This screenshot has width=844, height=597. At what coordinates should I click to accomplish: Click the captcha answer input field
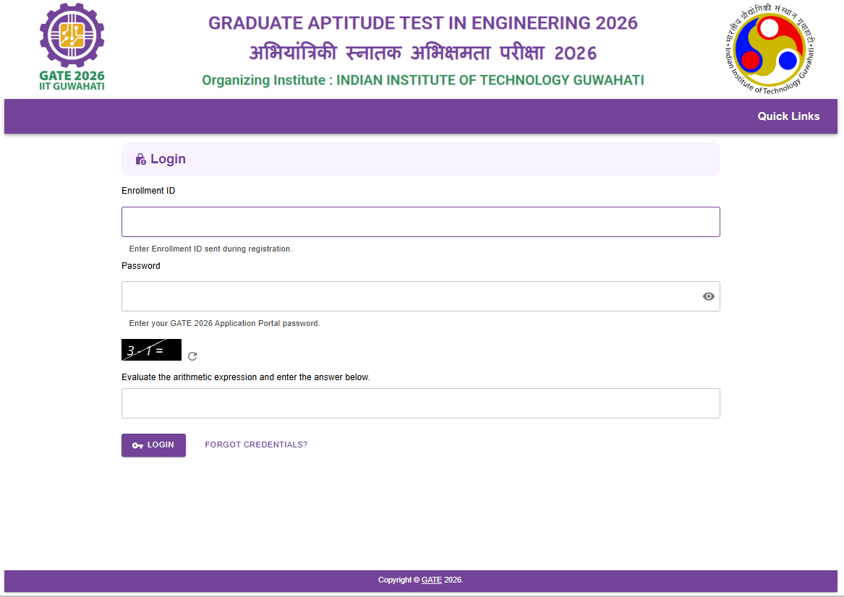pos(420,403)
